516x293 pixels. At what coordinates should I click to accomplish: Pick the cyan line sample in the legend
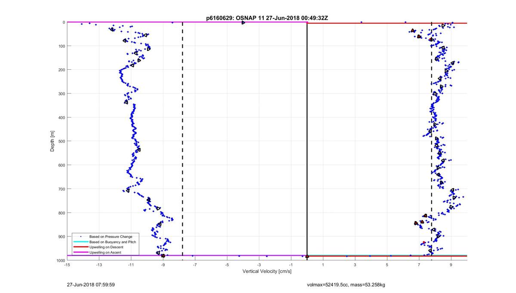(80, 242)
